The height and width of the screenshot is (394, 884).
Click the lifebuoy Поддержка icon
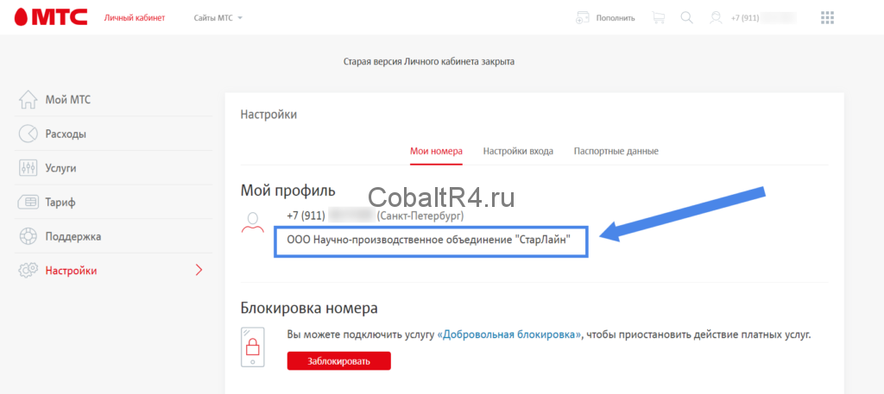tap(28, 236)
